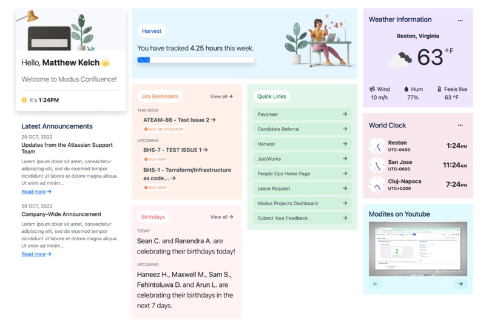This screenshot has width=489, height=330.
Task: Click the Reston 1:24PM time value
Action: coord(457,146)
